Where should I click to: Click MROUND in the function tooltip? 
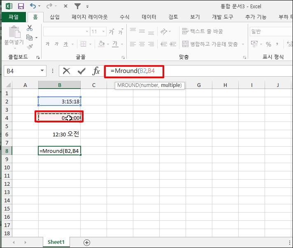(128, 85)
